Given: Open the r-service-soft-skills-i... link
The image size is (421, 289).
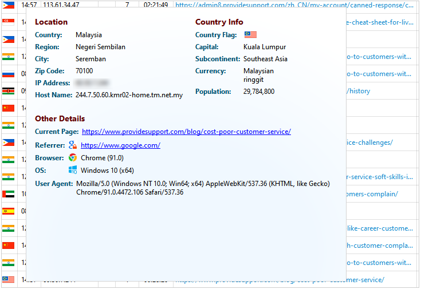Looking at the screenshot, I should coord(380,177).
